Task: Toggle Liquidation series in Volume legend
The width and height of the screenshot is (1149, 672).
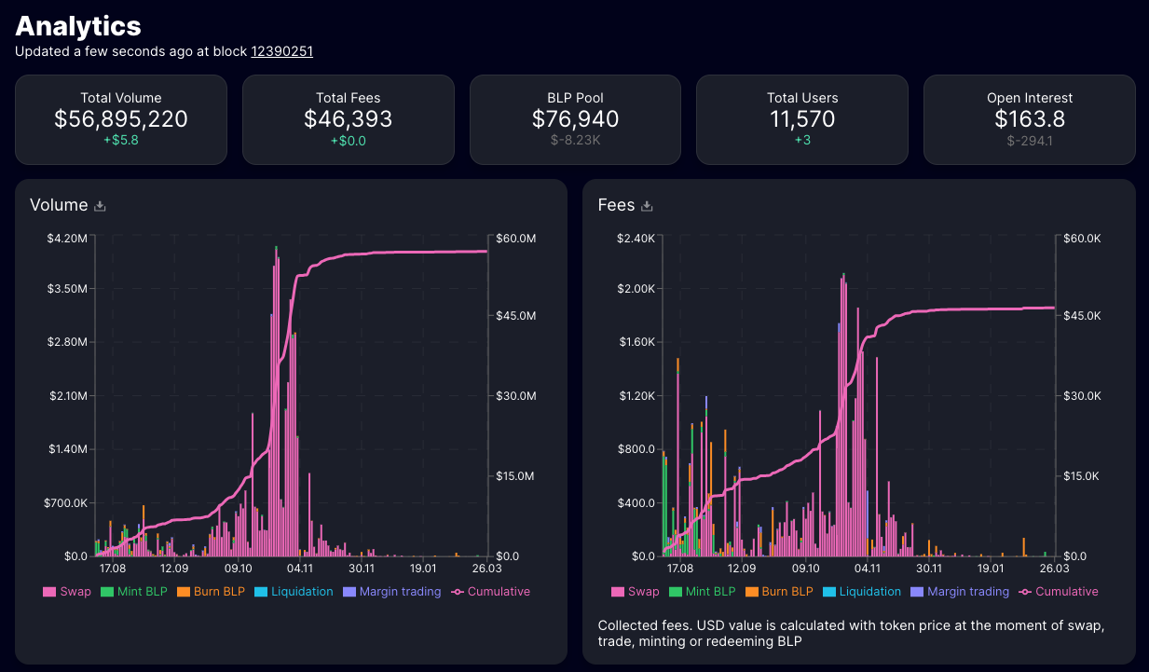Action: pyautogui.click(x=294, y=592)
